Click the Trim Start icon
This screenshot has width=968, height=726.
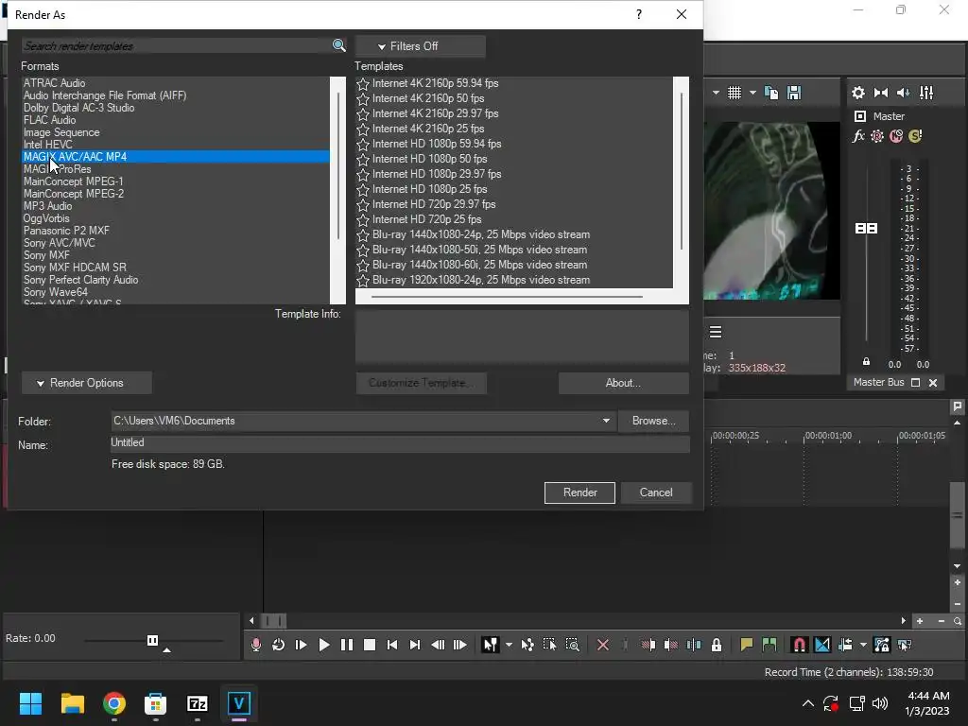tap(648, 645)
